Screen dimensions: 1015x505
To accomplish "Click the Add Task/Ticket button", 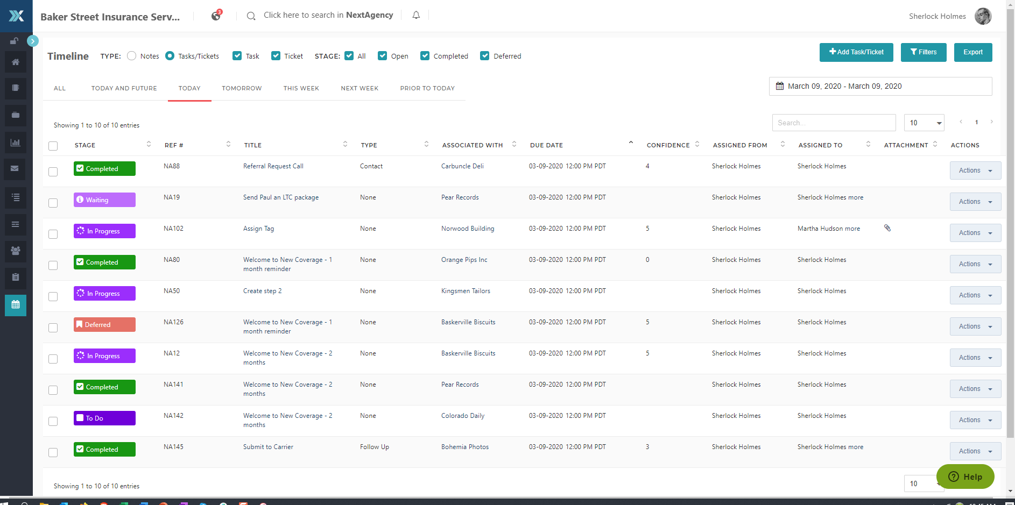I will 856,52.
